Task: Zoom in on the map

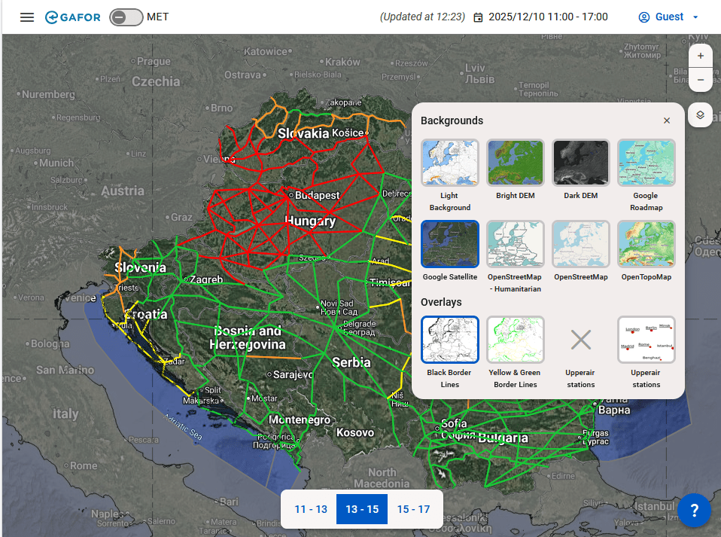Action: 700,56
